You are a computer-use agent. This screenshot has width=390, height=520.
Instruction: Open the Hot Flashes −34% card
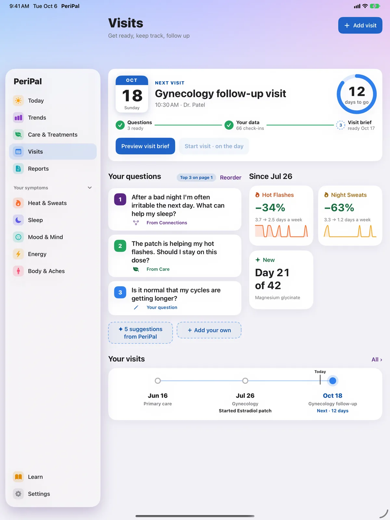pyautogui.click(x=281, y=215)
